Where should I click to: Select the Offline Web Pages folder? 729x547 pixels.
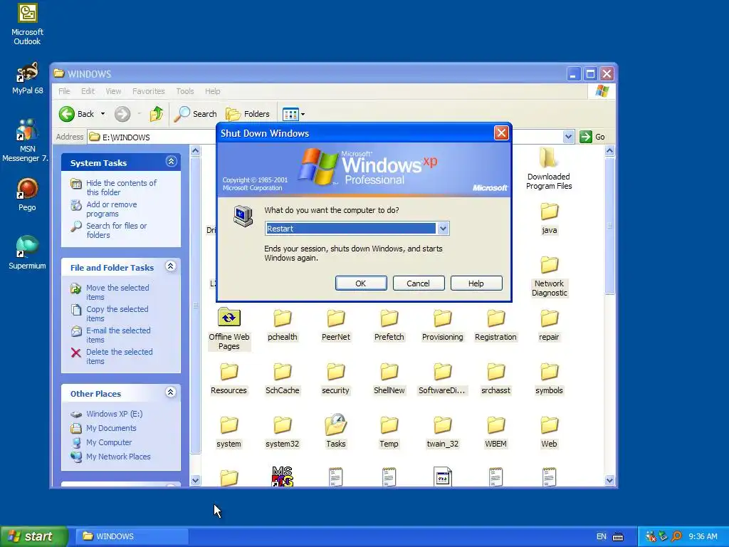coord(229,329)
